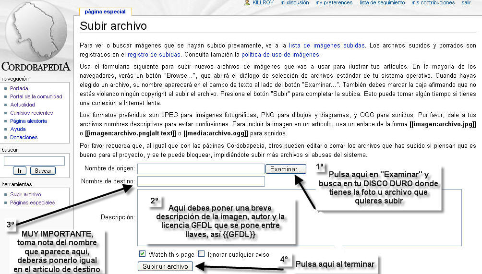Open my preferences link

tap(334, 2)
